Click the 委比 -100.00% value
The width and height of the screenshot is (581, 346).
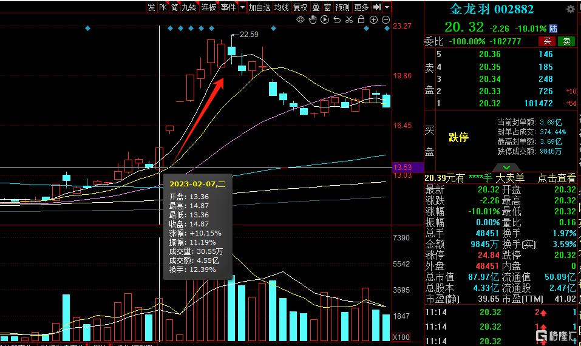(467, 41)
